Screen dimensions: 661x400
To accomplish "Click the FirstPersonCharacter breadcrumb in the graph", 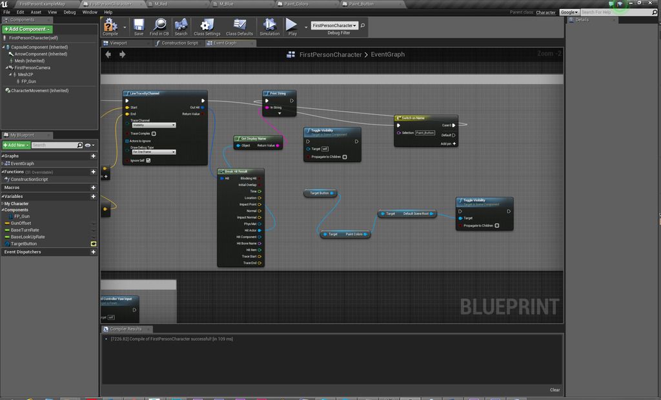I will 330,54.
